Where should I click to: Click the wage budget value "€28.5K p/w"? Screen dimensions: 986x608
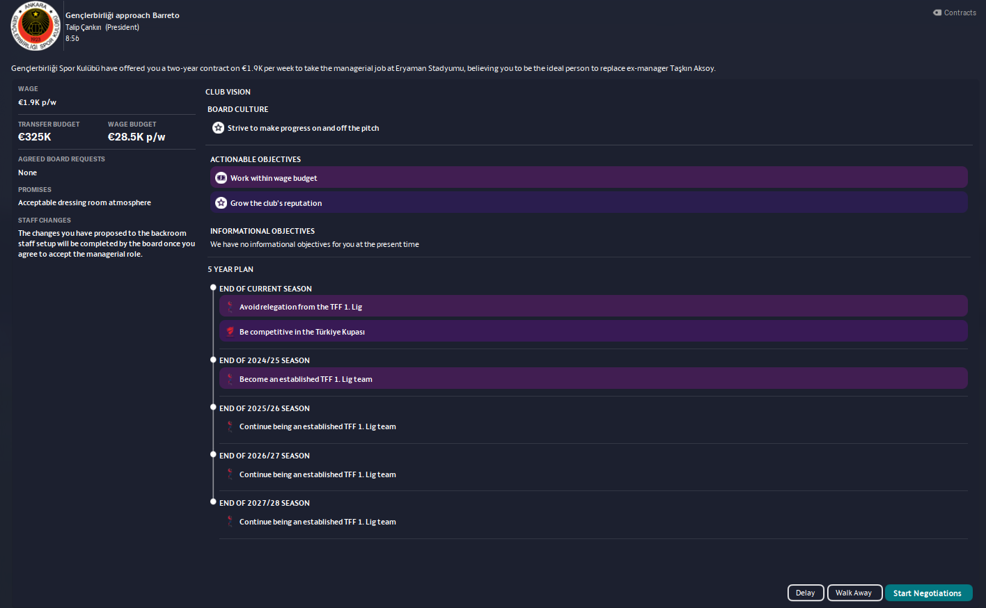pyautogui.click(x=136, y=137)
